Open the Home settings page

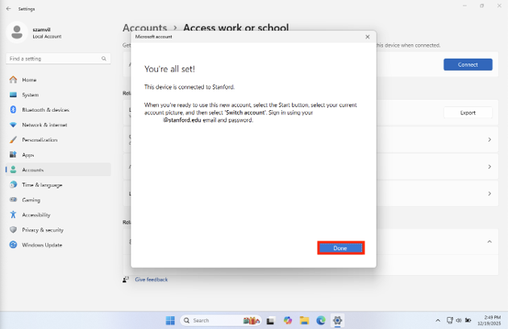pyautogui.click(x=58, y=80)
